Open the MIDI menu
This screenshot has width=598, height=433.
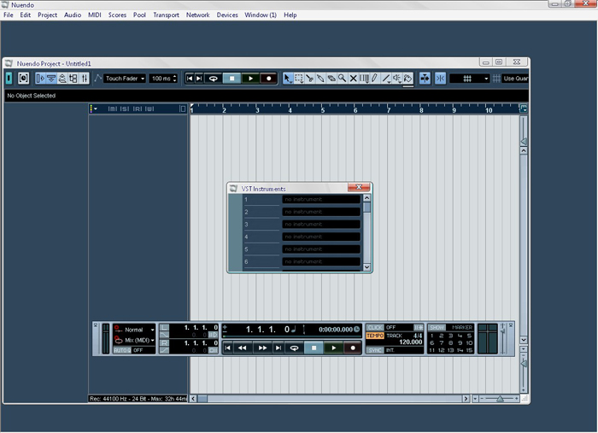click(95, 15)
